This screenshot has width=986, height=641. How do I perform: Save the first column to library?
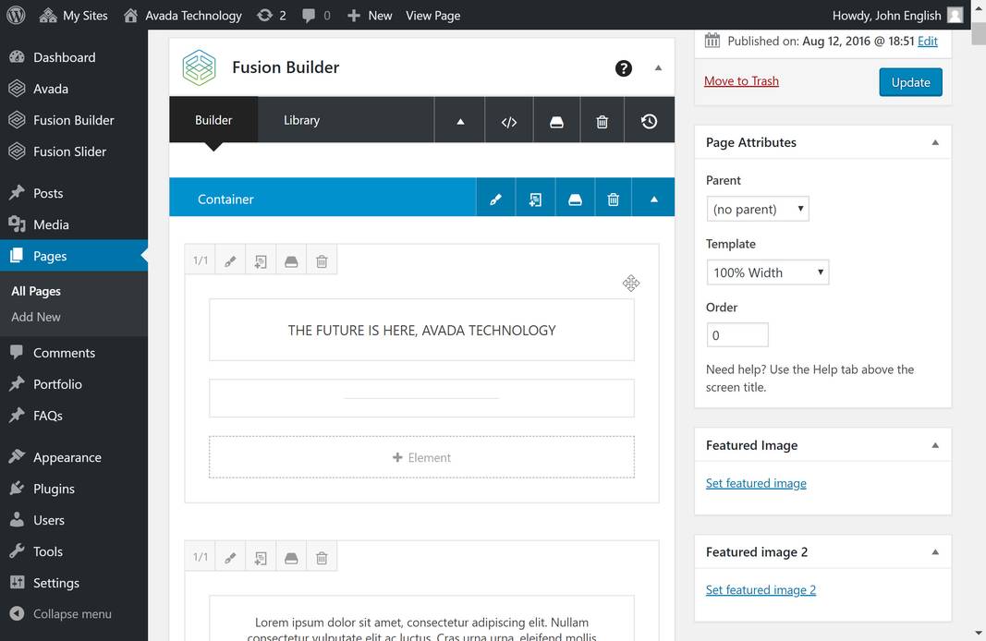290,260
